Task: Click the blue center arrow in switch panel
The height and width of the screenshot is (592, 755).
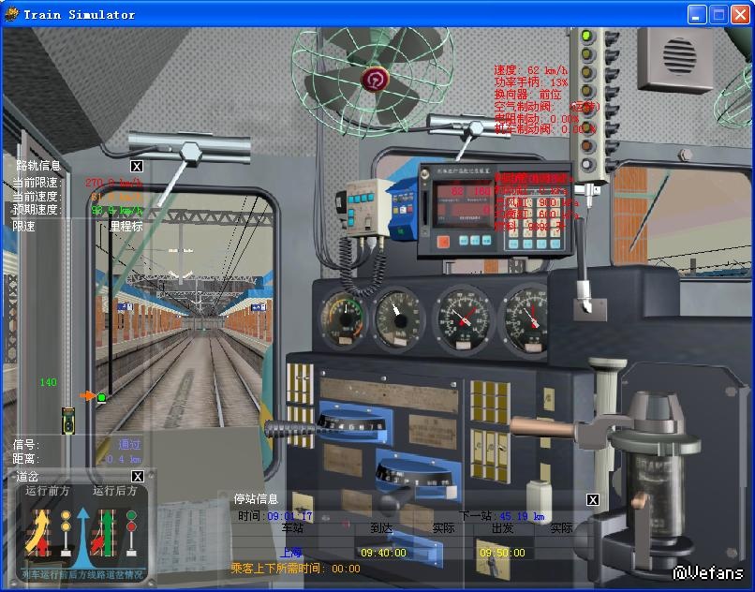Action: (82, 537)
